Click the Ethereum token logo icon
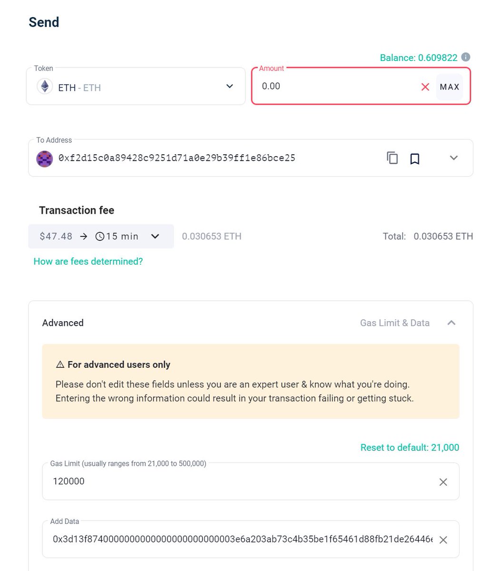490x571 pixels. tap(45, 87)
